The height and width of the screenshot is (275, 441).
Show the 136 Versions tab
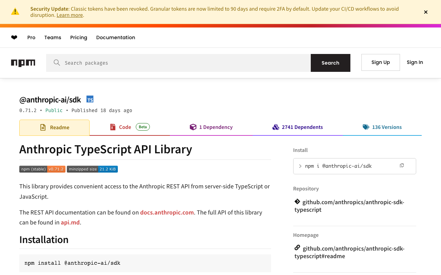tap(382, 127)
